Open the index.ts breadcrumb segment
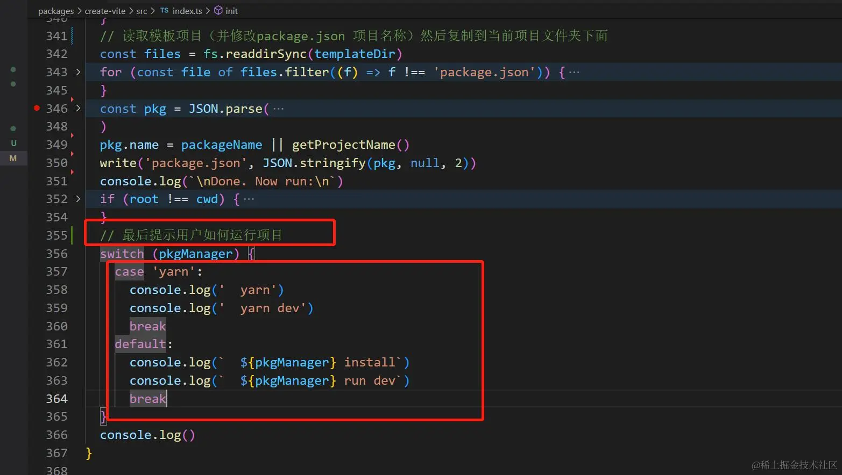 (187, 11)
